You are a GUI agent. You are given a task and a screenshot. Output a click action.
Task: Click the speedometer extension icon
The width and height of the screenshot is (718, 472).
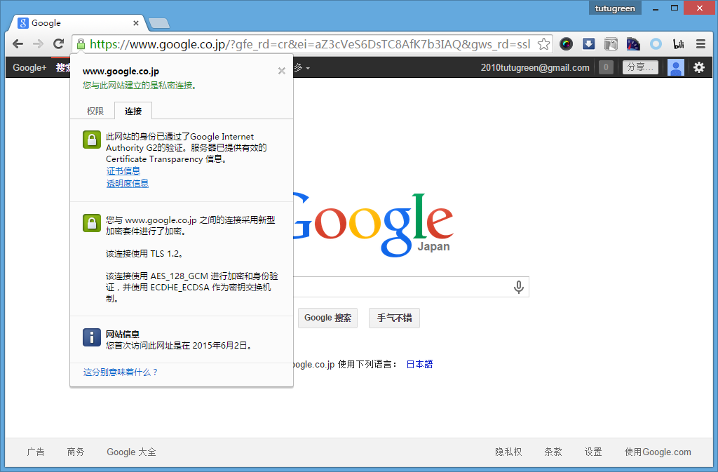pos(633,44)
